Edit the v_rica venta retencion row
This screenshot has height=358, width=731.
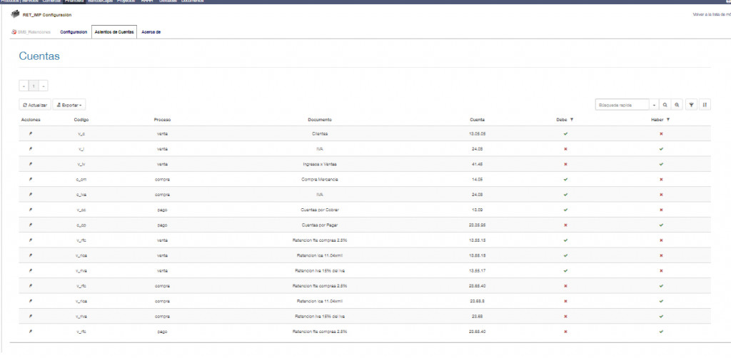coord(31,255)
